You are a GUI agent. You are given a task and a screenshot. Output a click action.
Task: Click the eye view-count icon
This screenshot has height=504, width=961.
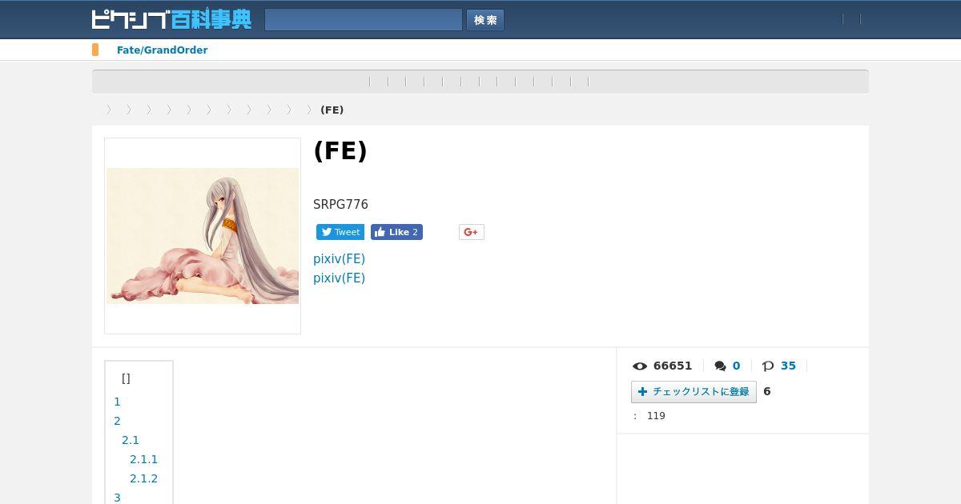click(x=640, y=366)
